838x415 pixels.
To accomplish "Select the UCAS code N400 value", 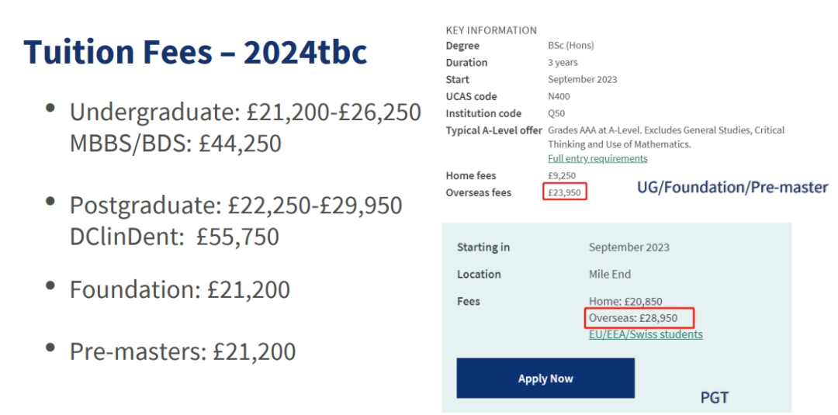I will coord(559,97).
